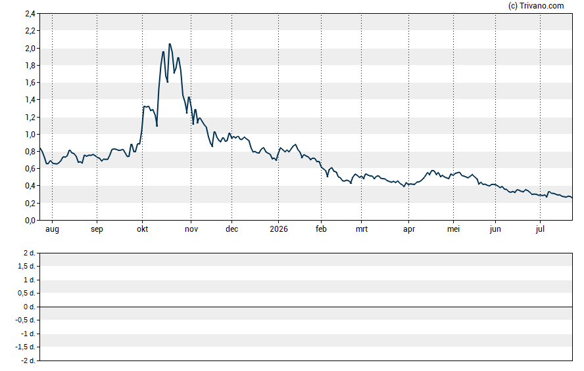Click the 'mrt' month label
The width and height of the screenshot is (584, 371).
pos(361,229)
